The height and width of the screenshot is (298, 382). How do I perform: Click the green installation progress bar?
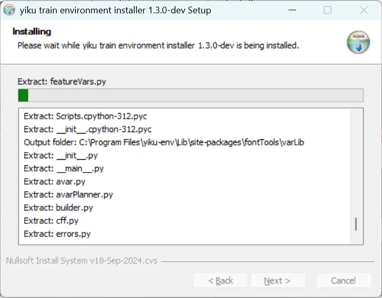pos(190,96)
